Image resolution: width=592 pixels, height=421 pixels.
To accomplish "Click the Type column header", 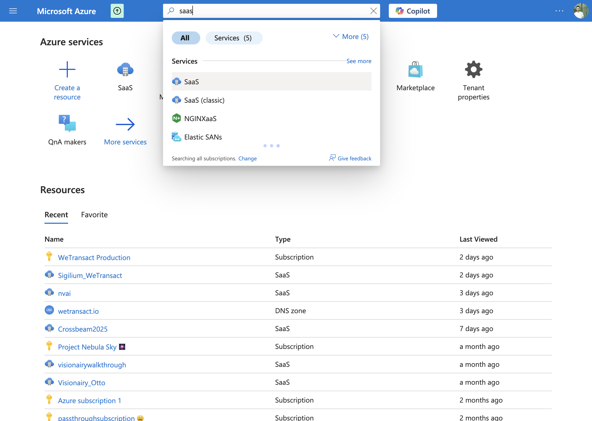I will click(x=283, y=239).
